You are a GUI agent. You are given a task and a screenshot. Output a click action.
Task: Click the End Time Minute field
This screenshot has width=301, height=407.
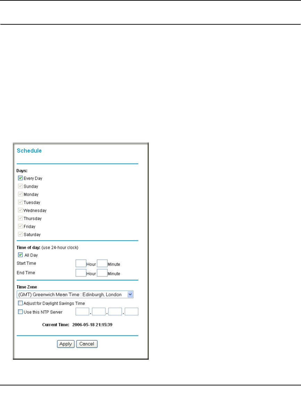[x=102, y=273]
